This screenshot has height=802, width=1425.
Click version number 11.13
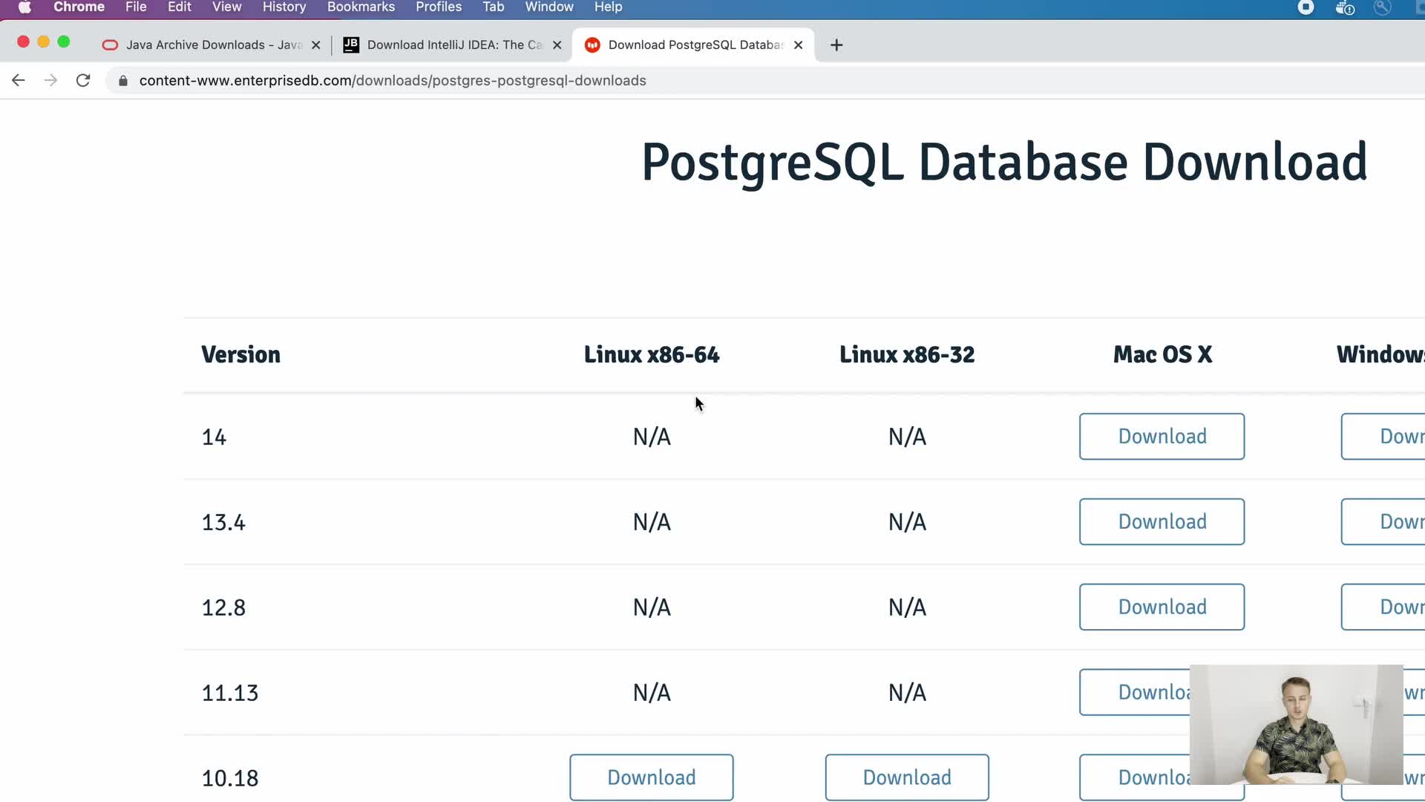click(x=230, y=694)
